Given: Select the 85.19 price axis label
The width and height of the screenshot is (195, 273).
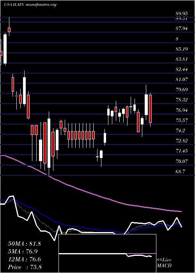Looking at the screenshot, I should coord(182,49).
